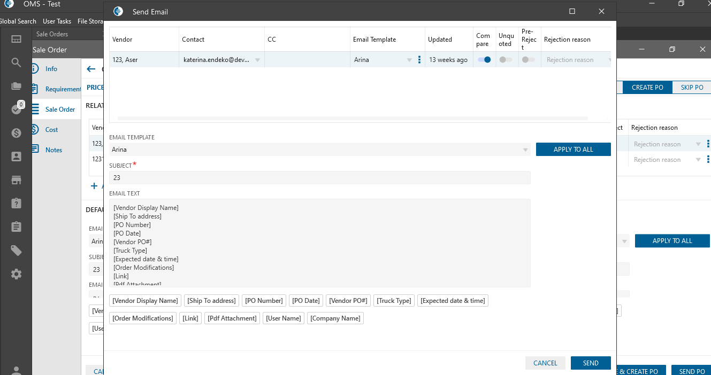Click SEND PO in the background window
Screen dimensions: 711x375
click(x=692, y=371)
